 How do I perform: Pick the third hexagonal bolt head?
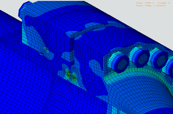pos(159,58)
